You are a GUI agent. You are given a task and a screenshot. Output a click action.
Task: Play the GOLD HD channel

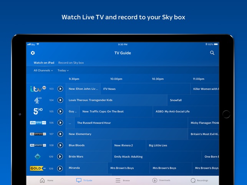tap(60, 168)
